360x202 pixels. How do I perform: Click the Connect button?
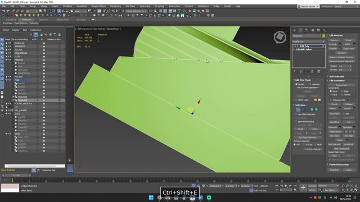(x=341, y=53)
